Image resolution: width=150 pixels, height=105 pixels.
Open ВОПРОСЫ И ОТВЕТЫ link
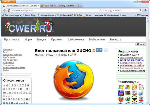[x=132, y=60]
